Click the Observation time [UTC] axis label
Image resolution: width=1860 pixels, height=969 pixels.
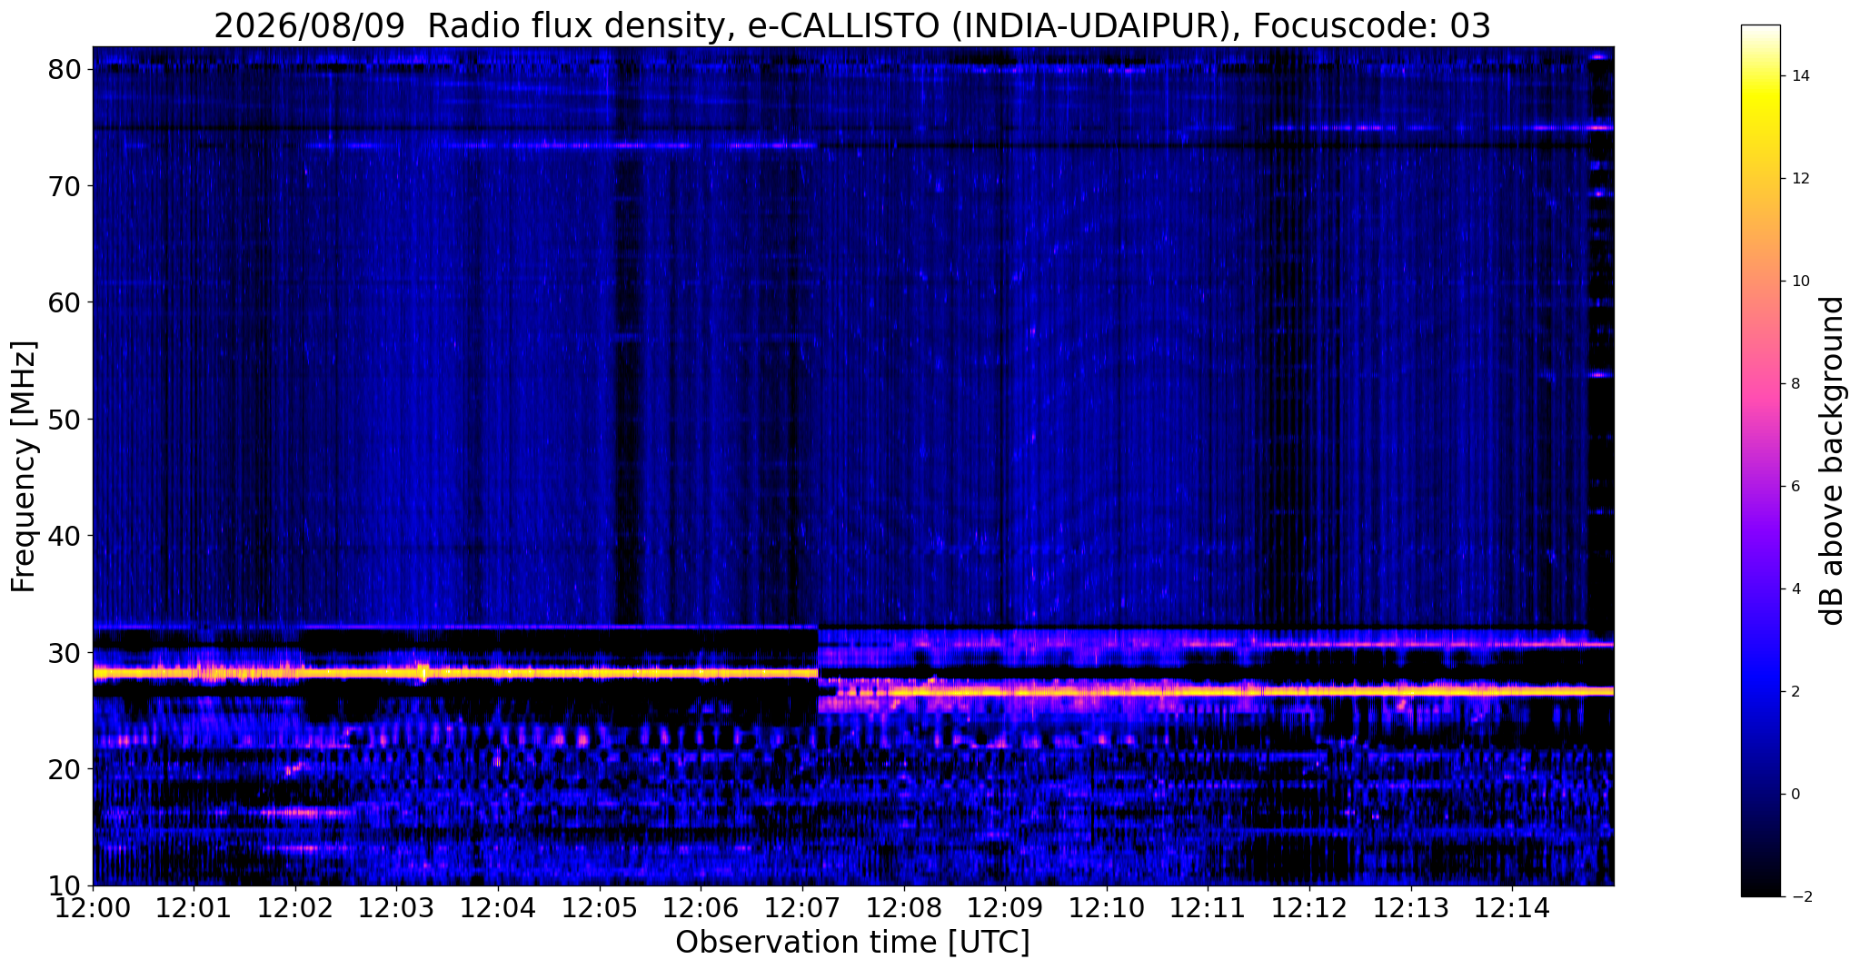(x=852, y=943)
